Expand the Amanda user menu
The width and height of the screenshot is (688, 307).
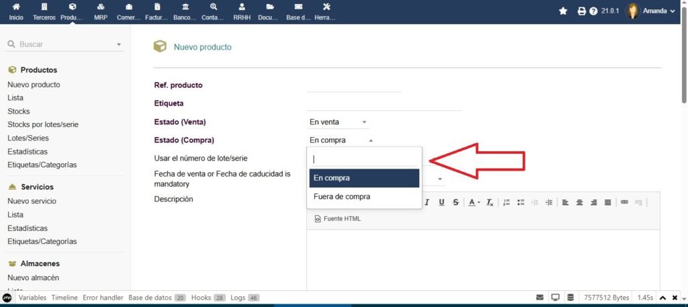[x=650, y=11]
